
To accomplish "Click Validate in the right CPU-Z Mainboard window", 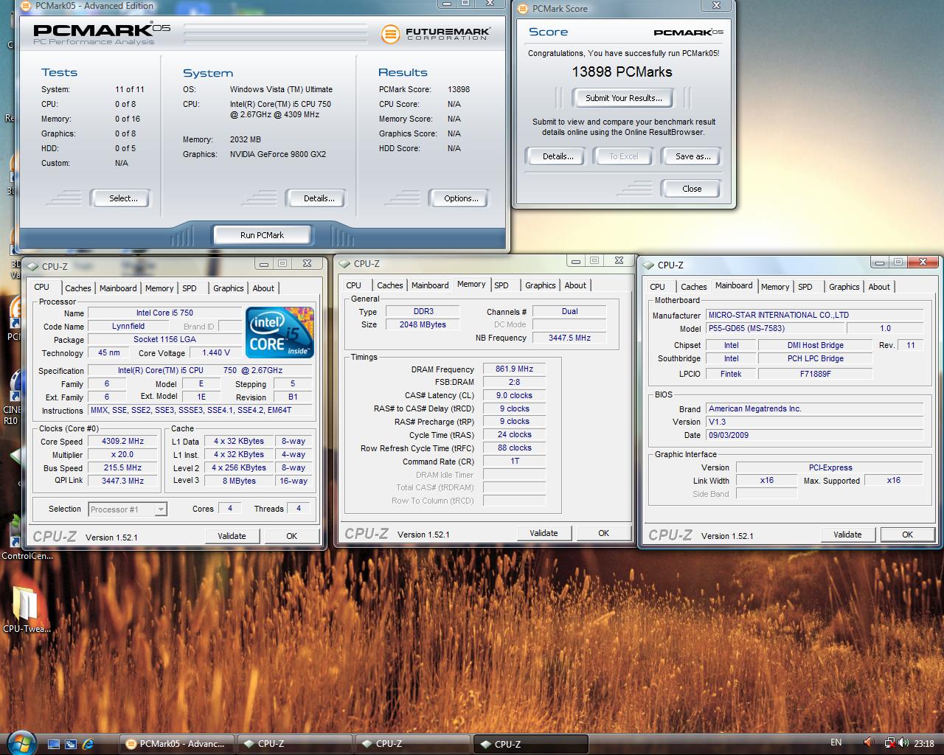I will (847, 535).
